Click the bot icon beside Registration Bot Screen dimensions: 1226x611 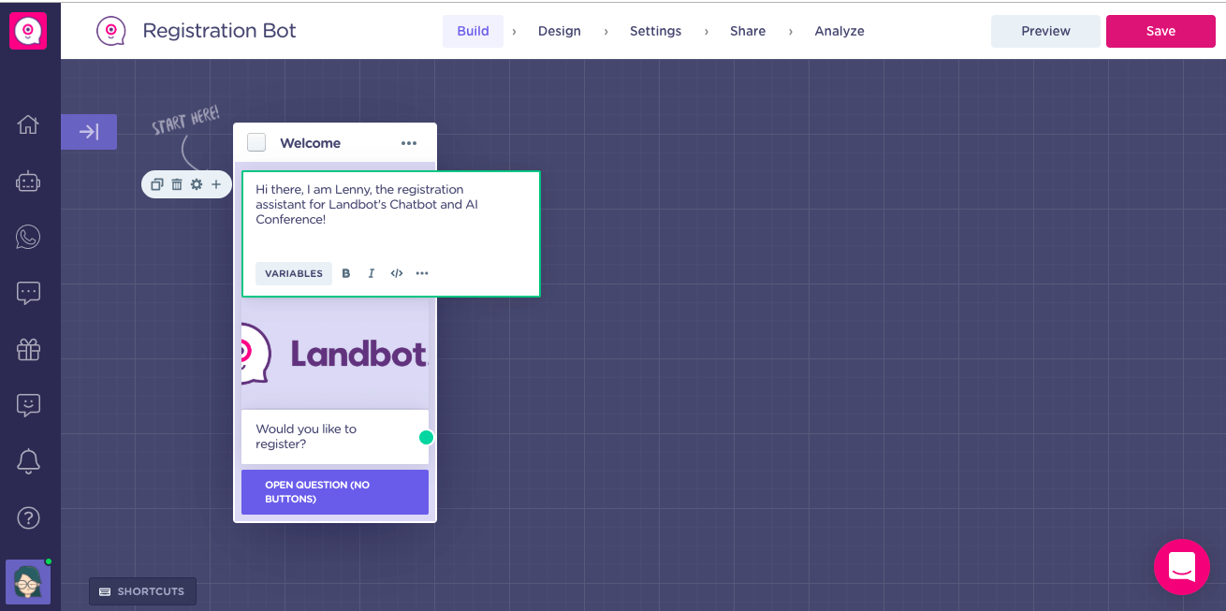coord(111,31)
